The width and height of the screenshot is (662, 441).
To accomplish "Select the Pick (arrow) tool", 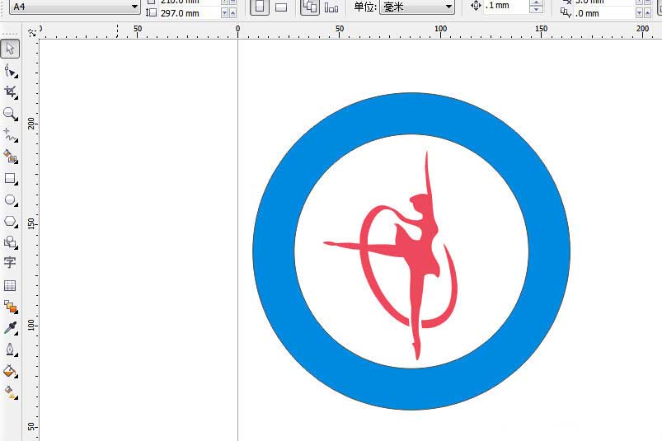I will tap(10, 49).
